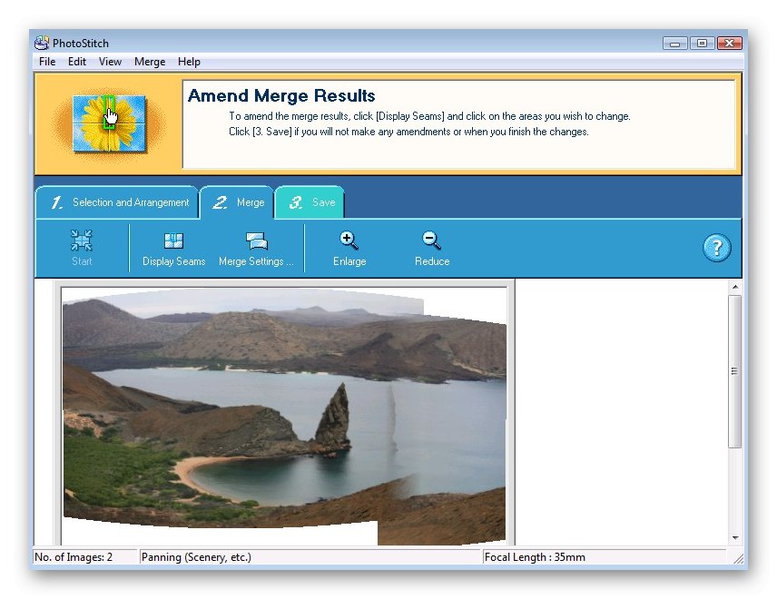Switch to Selection and Arrangement tab
Viewport: 777px width, 599px height.
tap(117, 202)
